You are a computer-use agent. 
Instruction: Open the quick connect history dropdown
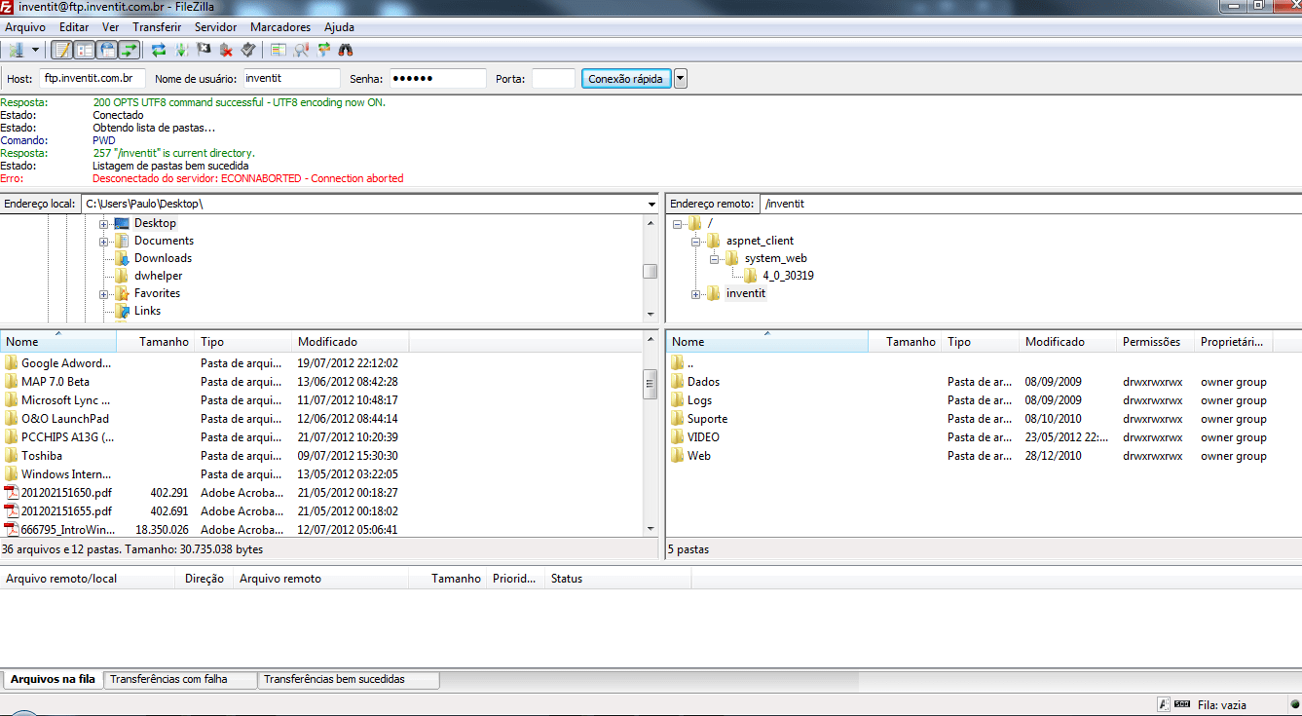click(x=681, y=79)
